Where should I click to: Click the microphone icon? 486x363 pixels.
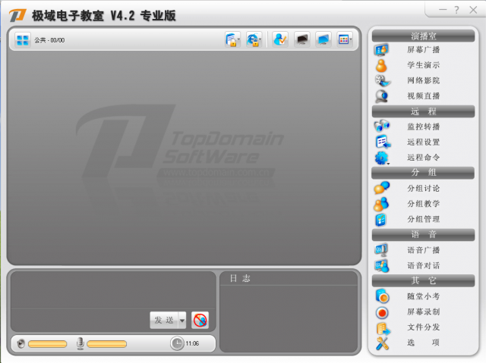pos(80,343)
